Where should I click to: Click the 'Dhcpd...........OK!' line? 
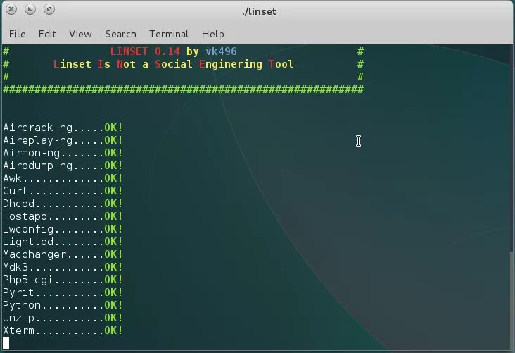(x=63, y=204)
